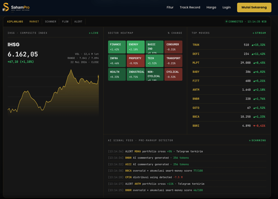Click the TRUK ticker in Top Movers
This screenshot has width=278, height=199.
pyautogui.click(x=196, y=45)
